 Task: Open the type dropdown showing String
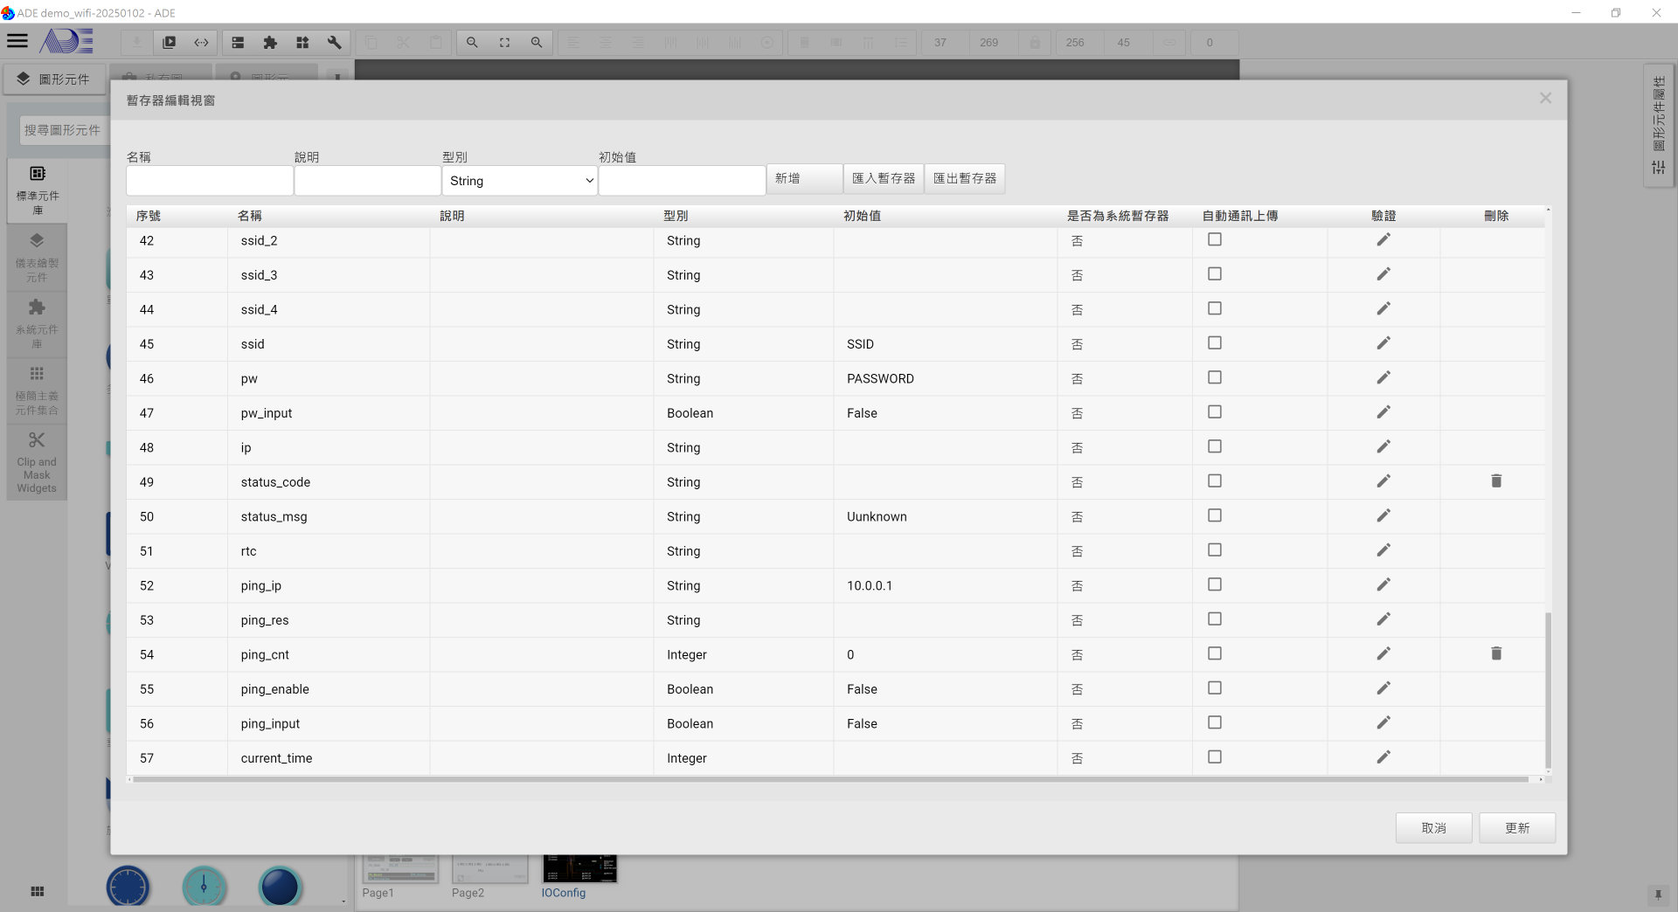520,181
